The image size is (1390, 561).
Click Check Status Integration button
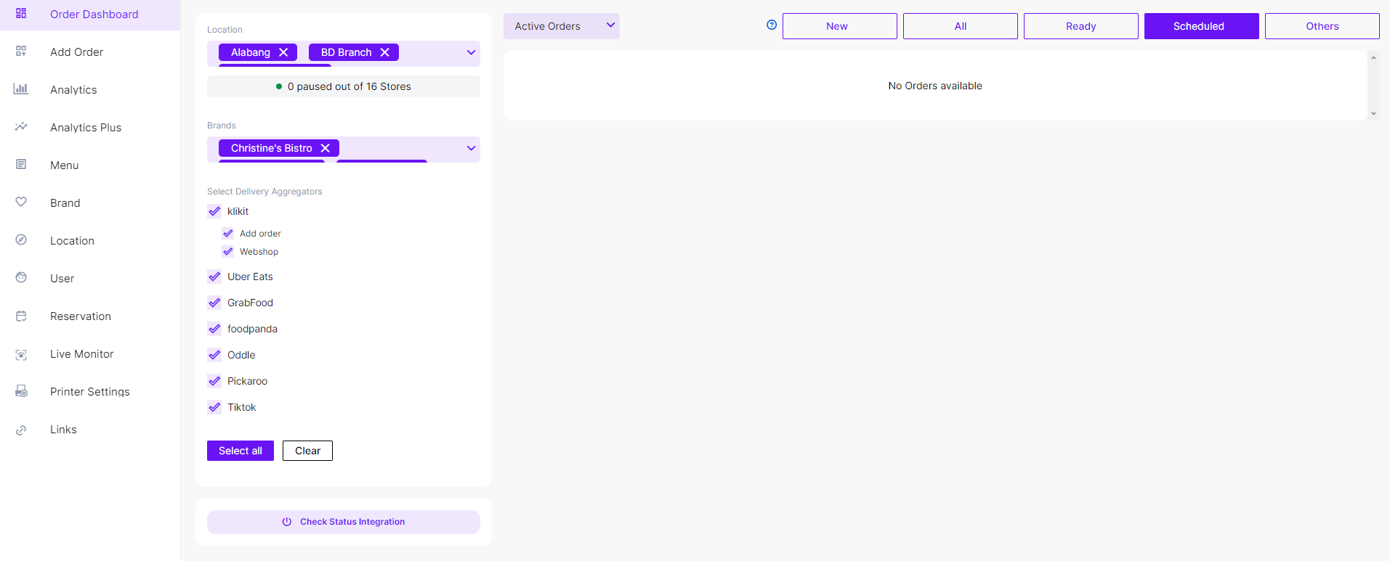tap(343, 522)
